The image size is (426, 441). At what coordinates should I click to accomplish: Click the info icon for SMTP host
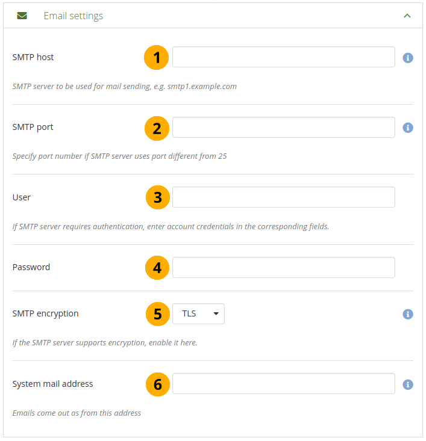pyautogui.click(x=408, y=58)
